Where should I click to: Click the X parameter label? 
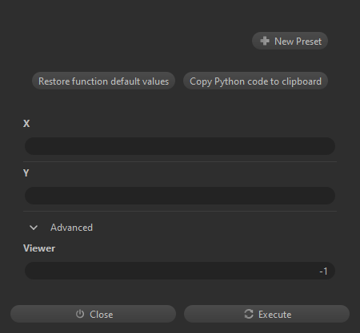click(x=26, y=124)
